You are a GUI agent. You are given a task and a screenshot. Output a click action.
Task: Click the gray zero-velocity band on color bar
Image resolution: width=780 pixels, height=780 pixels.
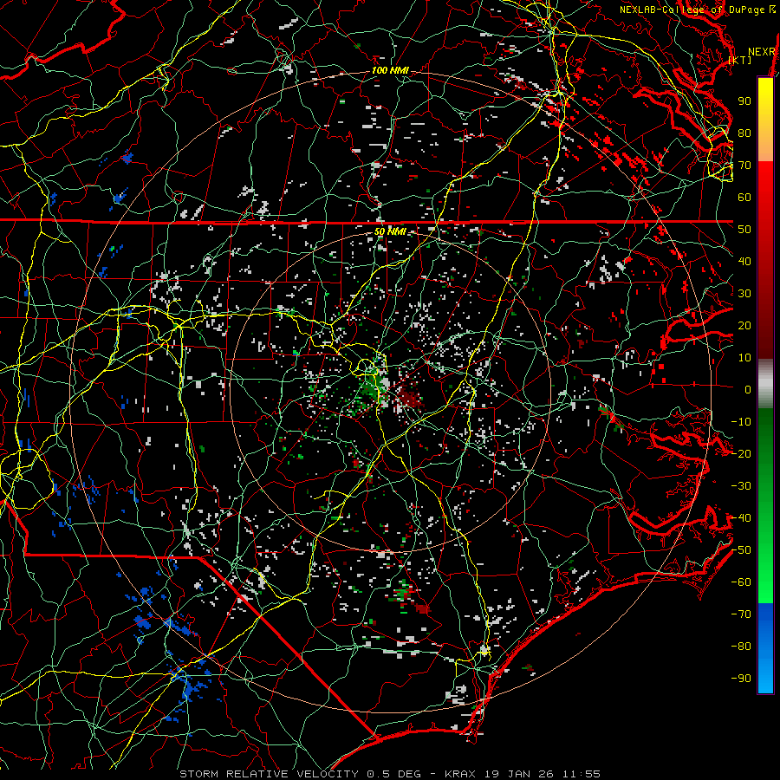click(x=765, y=383)
